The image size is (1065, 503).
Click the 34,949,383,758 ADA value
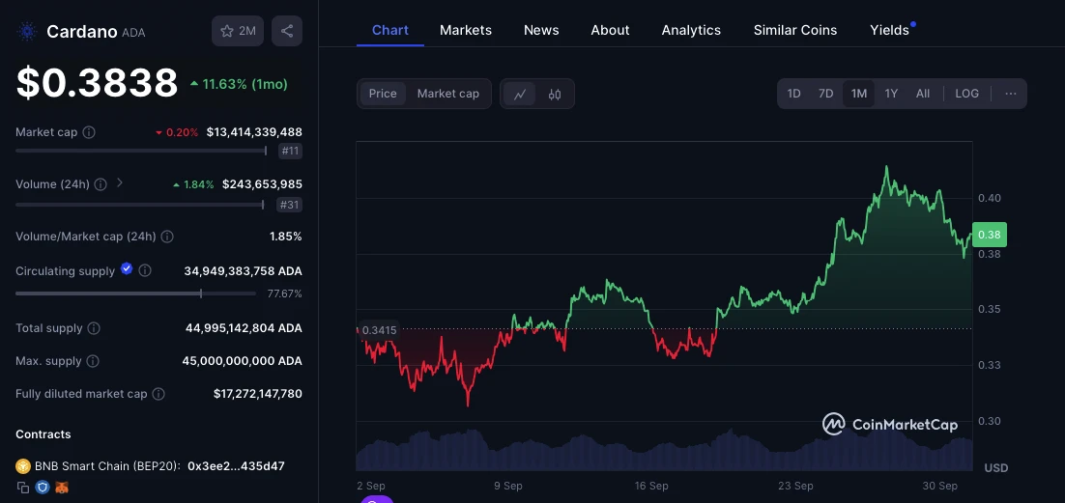point(244,271)
